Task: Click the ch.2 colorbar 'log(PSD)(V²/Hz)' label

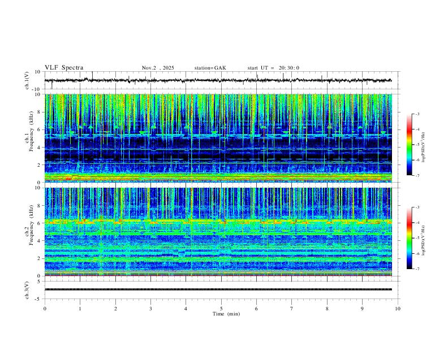Action: pyautogui.click(x=423, y=240)
